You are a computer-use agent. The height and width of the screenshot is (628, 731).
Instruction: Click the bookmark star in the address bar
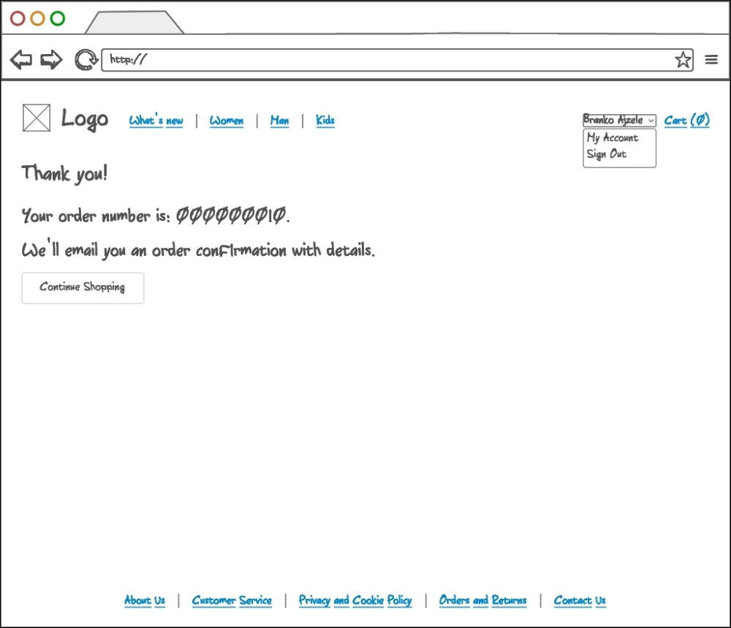point(683,59)
